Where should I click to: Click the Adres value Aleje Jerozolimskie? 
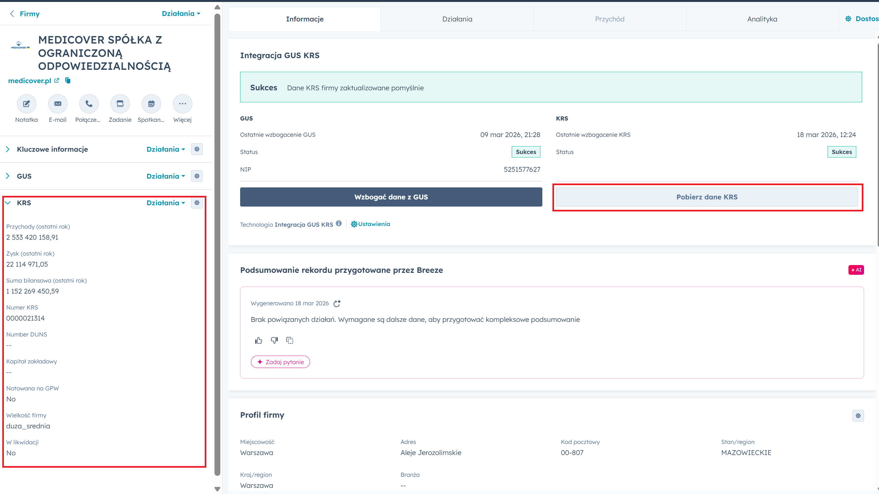pos(431,453)
